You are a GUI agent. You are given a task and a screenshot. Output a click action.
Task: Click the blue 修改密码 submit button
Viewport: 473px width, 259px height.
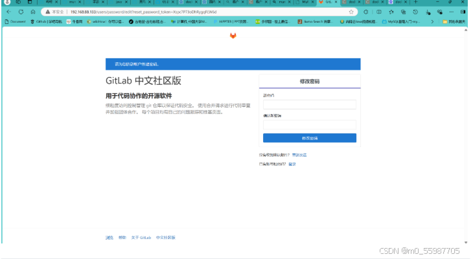310,138
